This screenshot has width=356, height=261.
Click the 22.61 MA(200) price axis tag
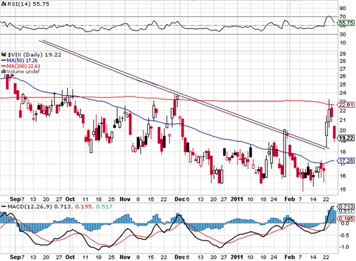point(346,104)
